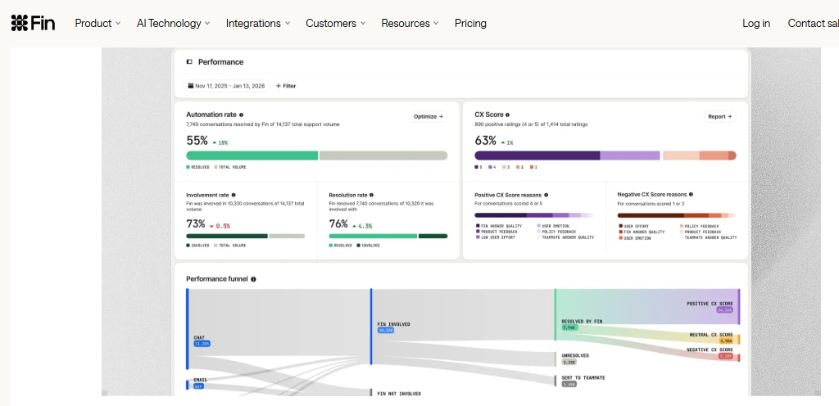
Task: Click the 73% involvement rate value
Action: tap(196, 223)
